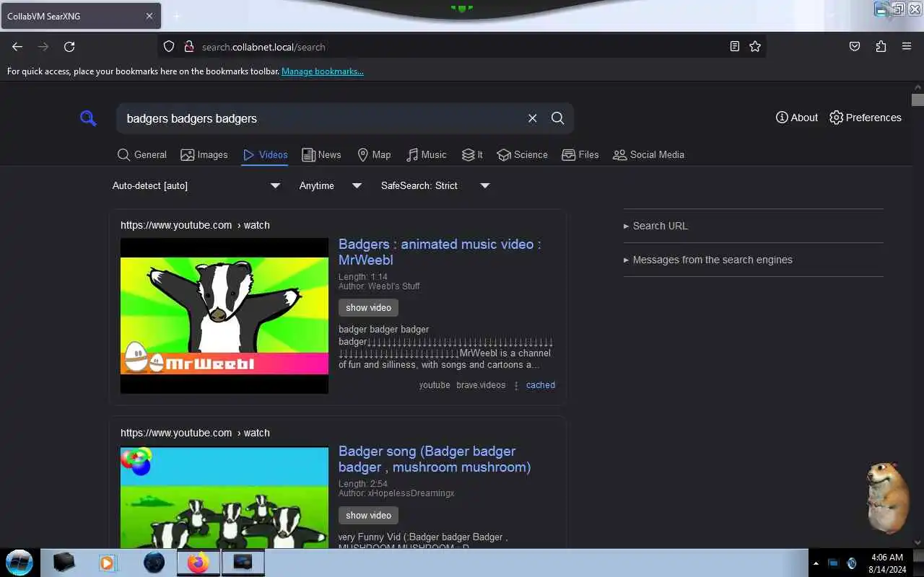924x577 pixels.
Task: Open the Manage bookmarks link
Action: pos(323,71)
